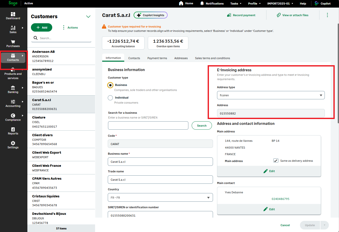Open the Accounting sliders icon

point(13,102)
